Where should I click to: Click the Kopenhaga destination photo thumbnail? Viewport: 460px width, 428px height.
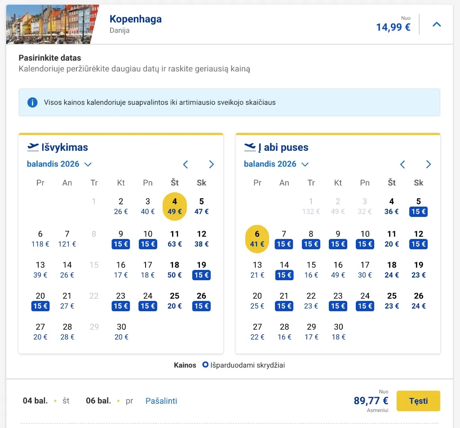click(52, 25)
